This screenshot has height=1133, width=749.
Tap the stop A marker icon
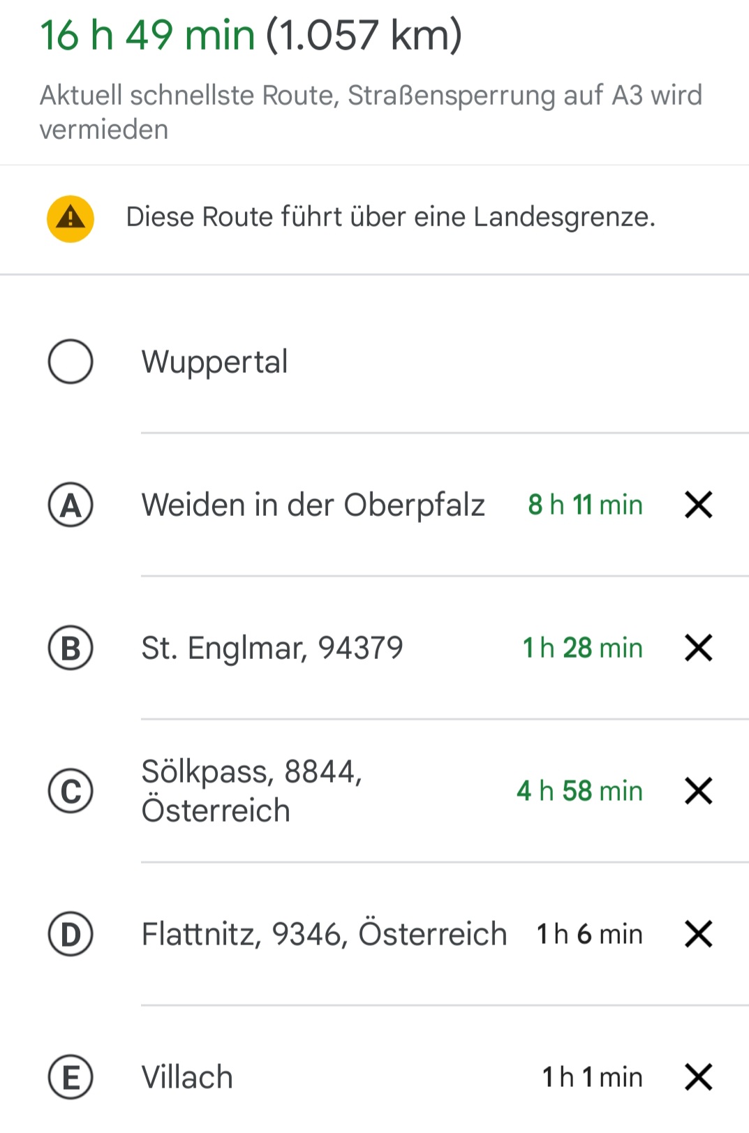point(71,505)
